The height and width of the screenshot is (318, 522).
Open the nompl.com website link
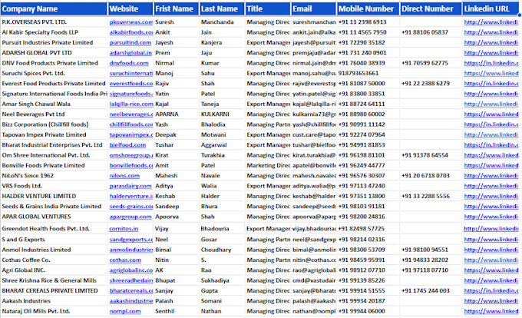[125, 311]
